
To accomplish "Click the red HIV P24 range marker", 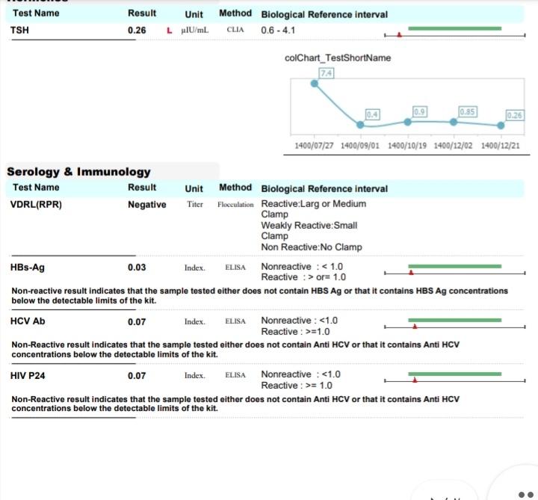I will [415, 380].
